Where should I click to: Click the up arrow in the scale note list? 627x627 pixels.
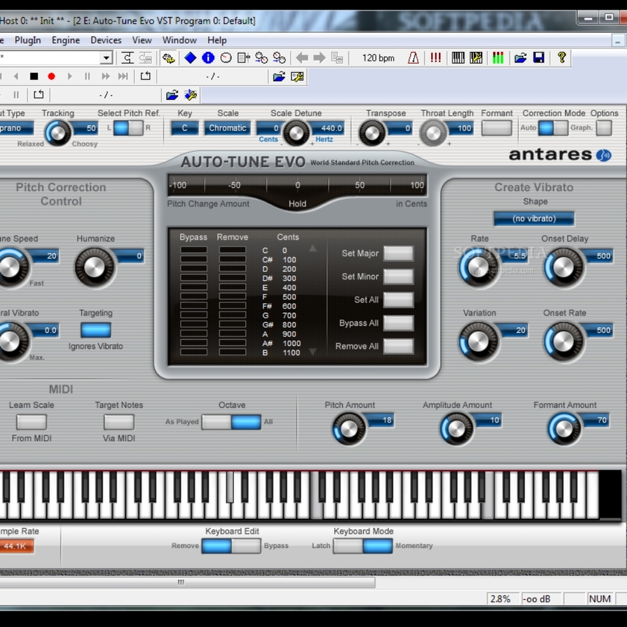click(x=313, y=249)
